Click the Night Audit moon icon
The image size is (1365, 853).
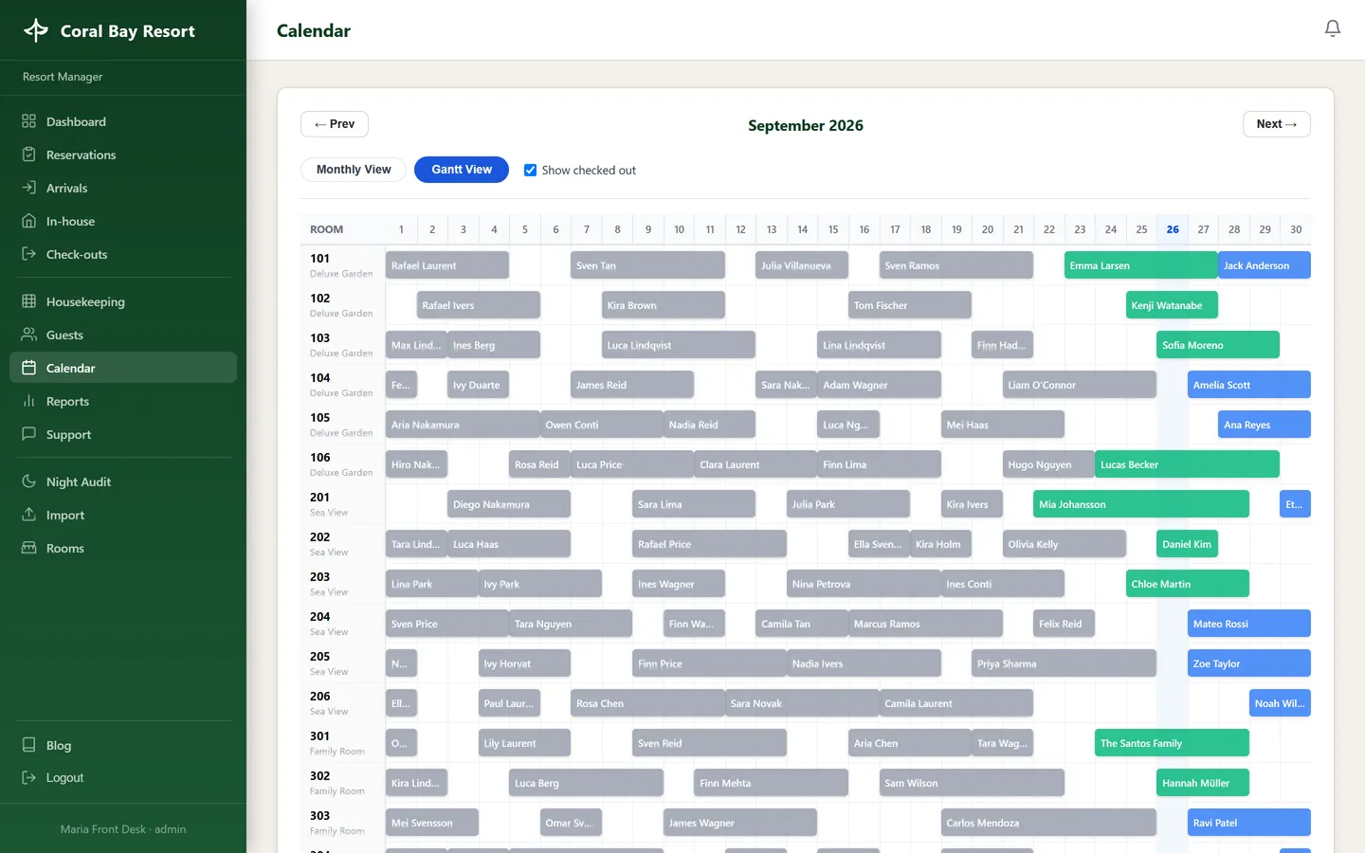(28, 481)
